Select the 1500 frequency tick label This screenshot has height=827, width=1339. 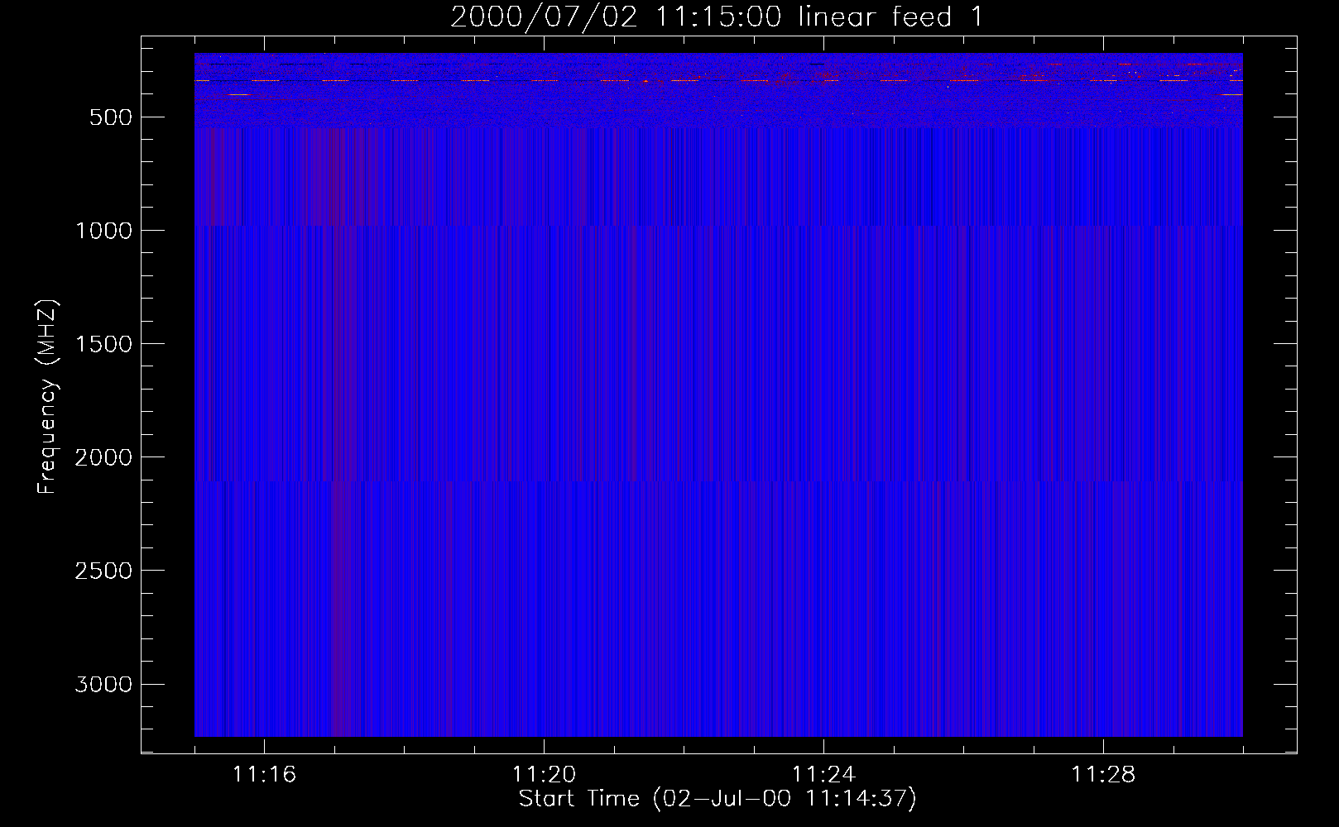point(103,344)
